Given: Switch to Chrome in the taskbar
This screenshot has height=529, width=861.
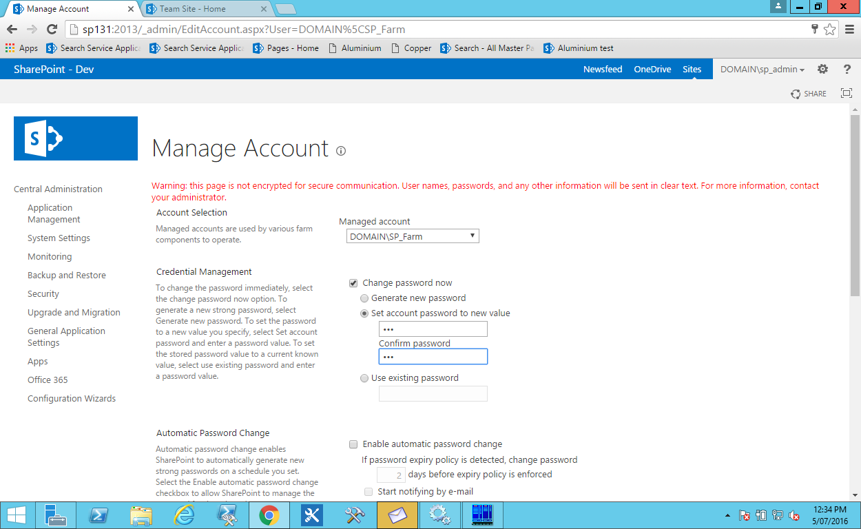Looking at the screenshot, I should (x=269, y=515).
